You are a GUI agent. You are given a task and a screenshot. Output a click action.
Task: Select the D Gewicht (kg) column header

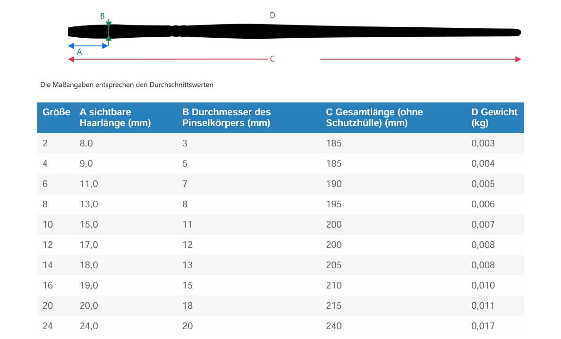494,118
